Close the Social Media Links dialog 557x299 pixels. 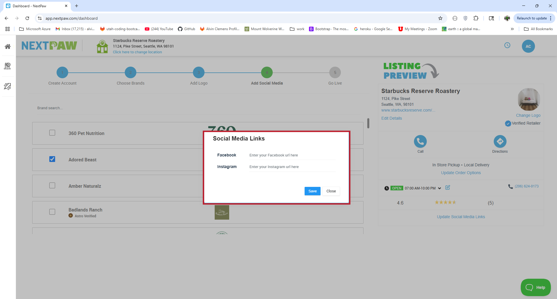[331, 191]
